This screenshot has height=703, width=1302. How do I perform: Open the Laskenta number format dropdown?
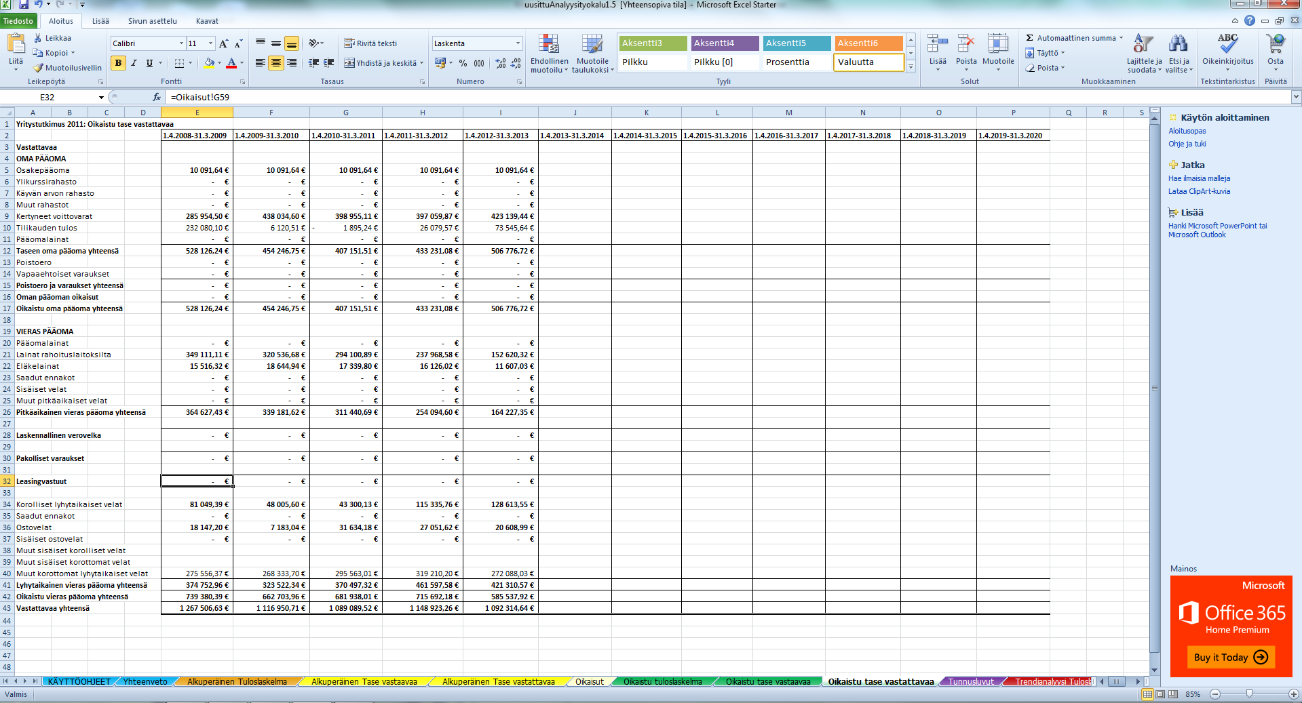[518, 43]
